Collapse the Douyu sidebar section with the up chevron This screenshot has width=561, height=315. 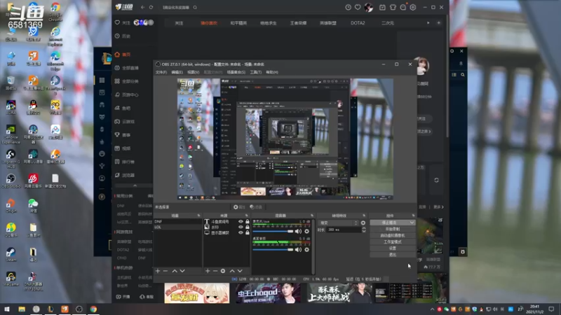tap(135, 185)
